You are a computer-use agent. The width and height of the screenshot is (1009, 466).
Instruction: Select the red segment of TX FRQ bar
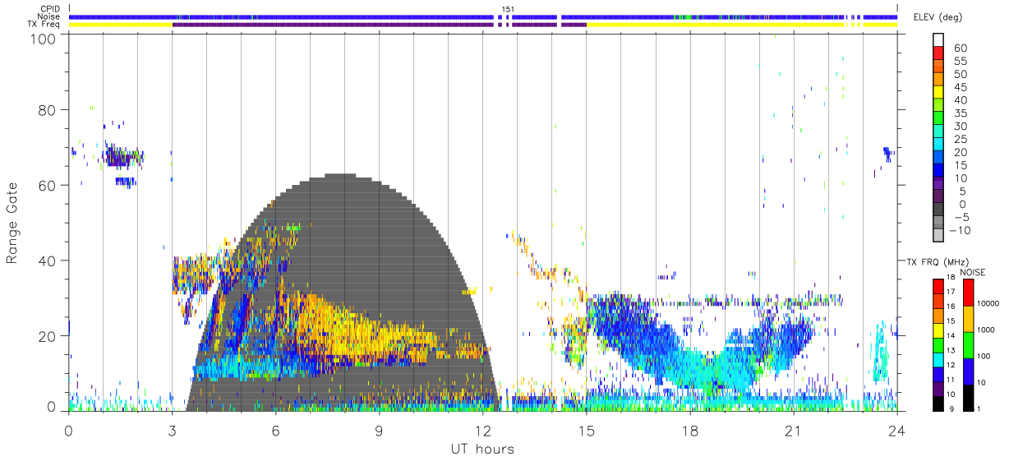[x=938, y=286]
